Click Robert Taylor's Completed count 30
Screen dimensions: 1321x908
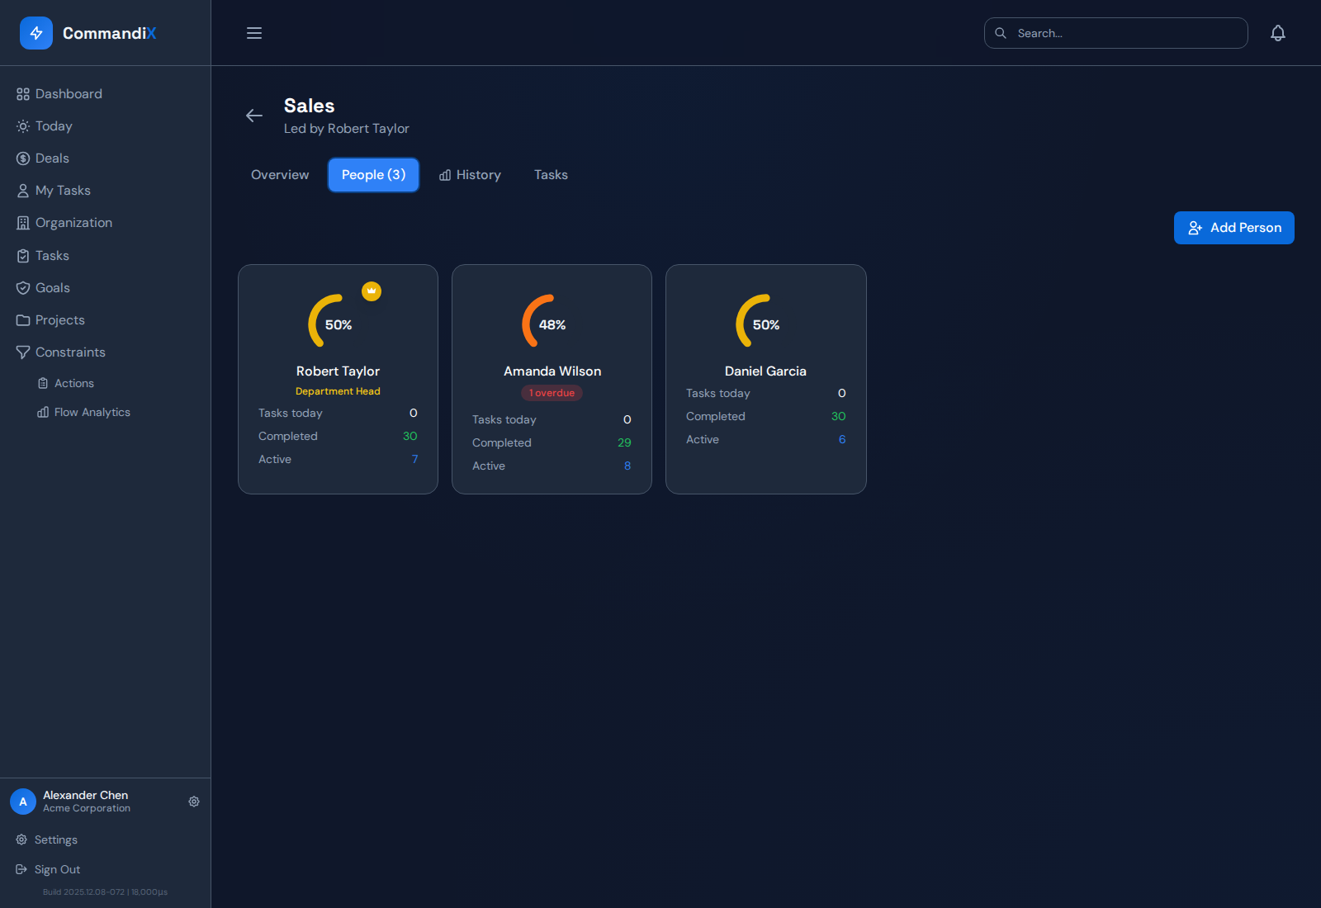[410, 436]
